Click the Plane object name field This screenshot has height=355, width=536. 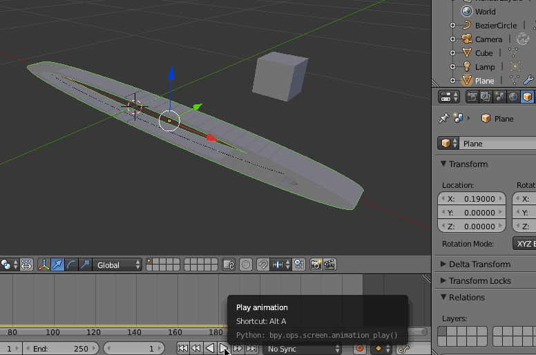498,144
